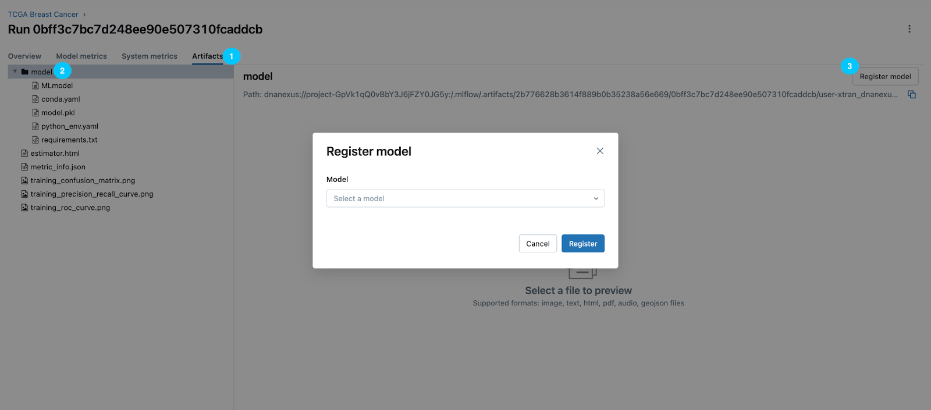Click the MLmodel file icon
Screen dimensions: 931x410
coord(35,85)
